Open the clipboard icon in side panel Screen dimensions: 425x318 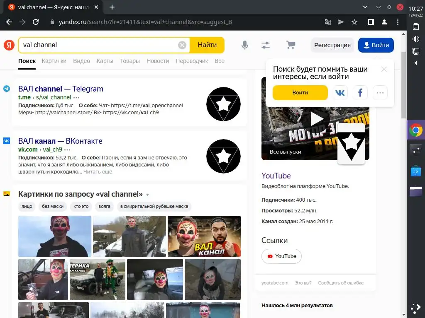click(416, 26)
